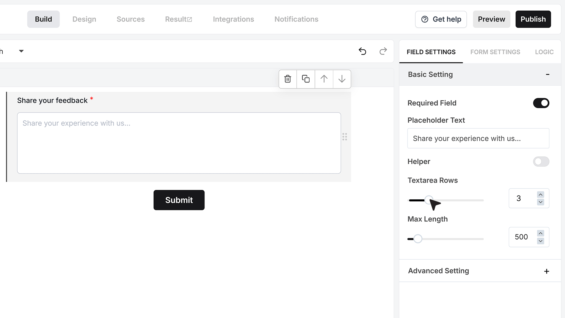Enable the Helper toggle
Screen dimensions: 565x318
(x=541, y=161)
